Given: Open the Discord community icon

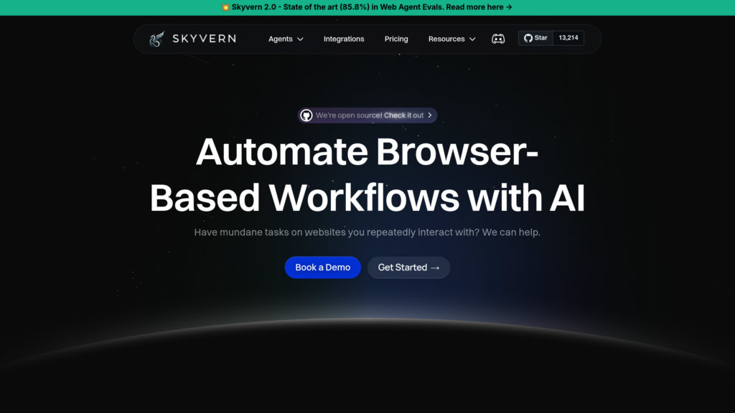Looking at the screenshot, I should pos(498,39).
